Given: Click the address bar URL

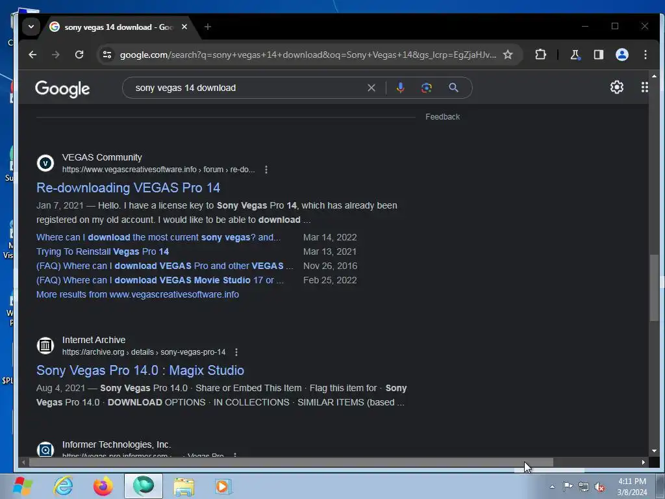Looking at the screenshot, I should [x=307, y=55].
